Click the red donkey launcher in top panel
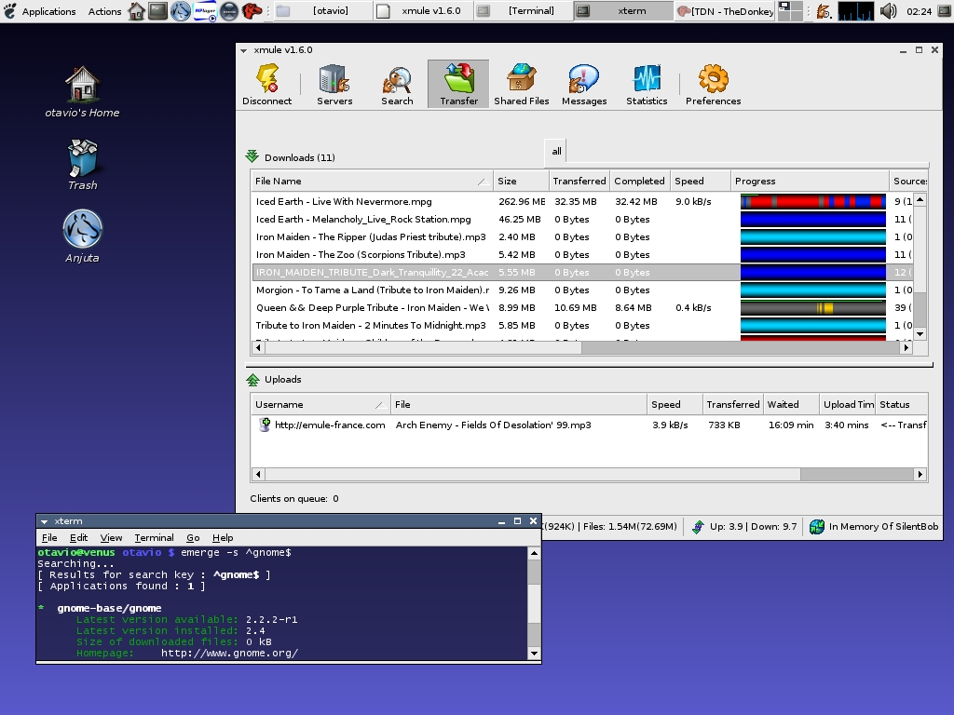This screenshot has height=715, width=954. (252, 11)
